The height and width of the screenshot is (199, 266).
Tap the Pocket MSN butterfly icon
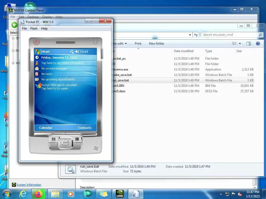[x=38, y=86]
